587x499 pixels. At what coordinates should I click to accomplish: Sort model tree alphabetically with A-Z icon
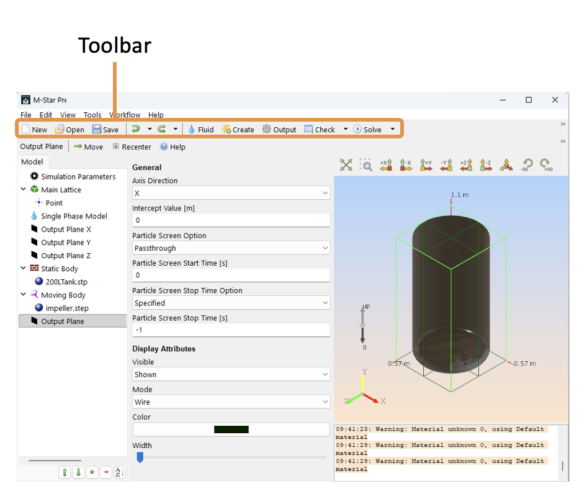pos(120,472)
